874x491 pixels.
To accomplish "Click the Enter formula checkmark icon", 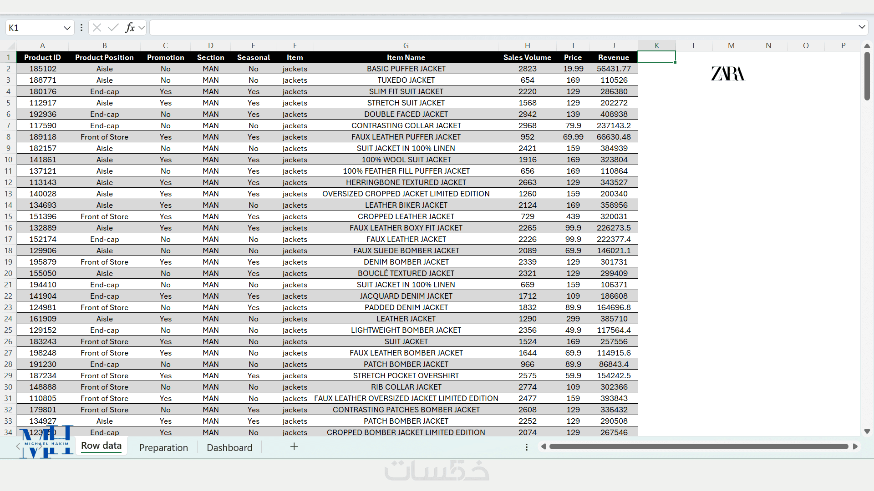I will coord(113,28).
